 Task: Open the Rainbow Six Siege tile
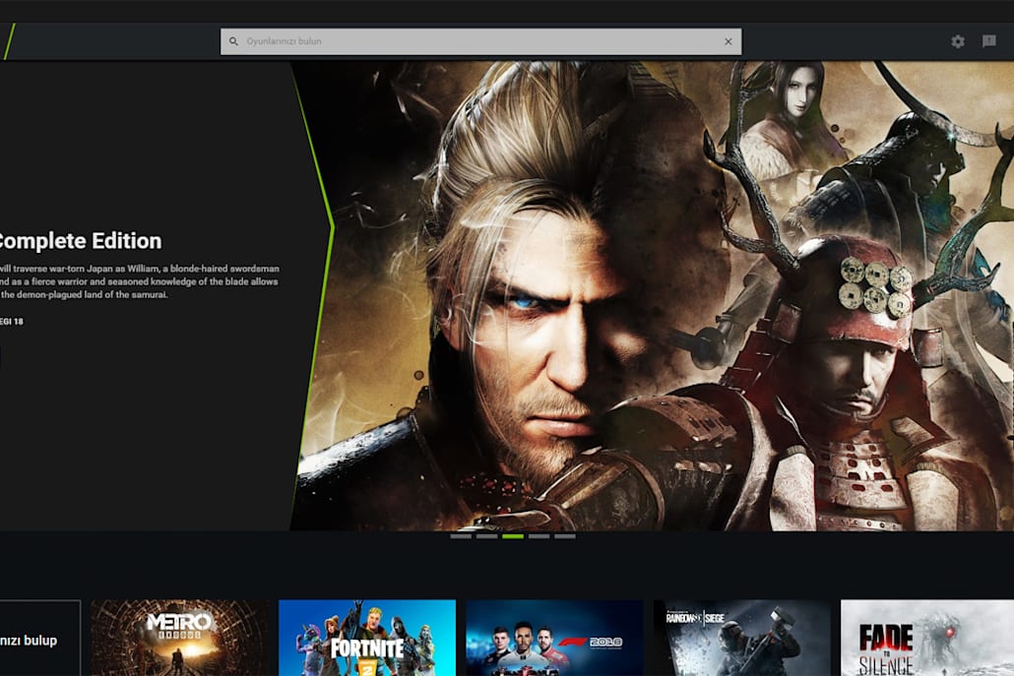[741, 638]
